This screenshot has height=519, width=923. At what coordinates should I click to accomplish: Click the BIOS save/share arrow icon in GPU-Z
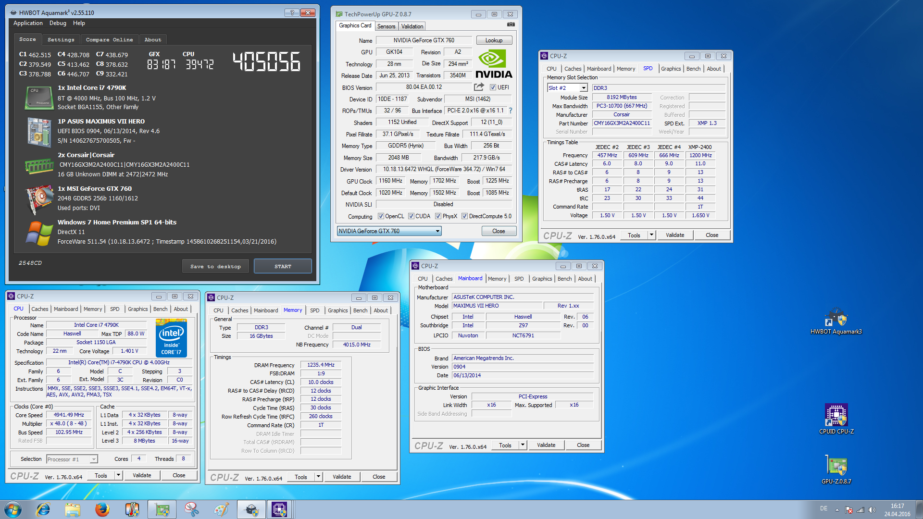pos(479,87)
